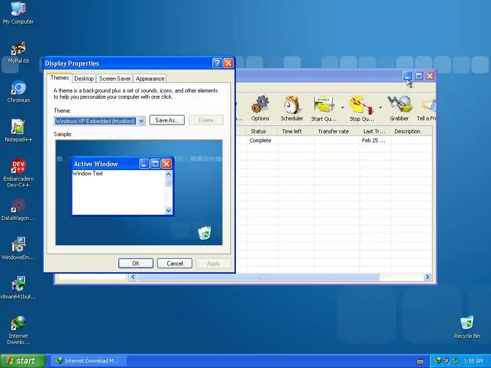491x368 pixels.
Task: Close the Internet Download Manager window
Action: click(x=430, y=76)
